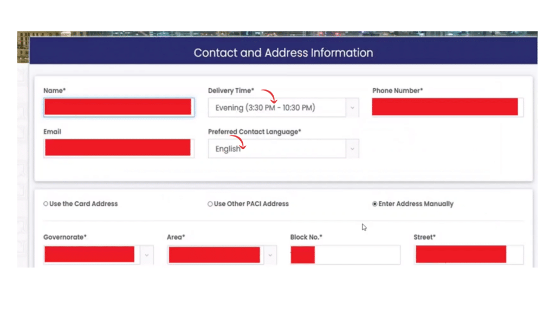Click inside the Name input field

[x=118, y=107]
